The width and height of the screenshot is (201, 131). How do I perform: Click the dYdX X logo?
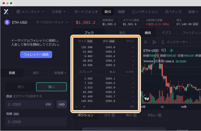(x=6, y=12)
